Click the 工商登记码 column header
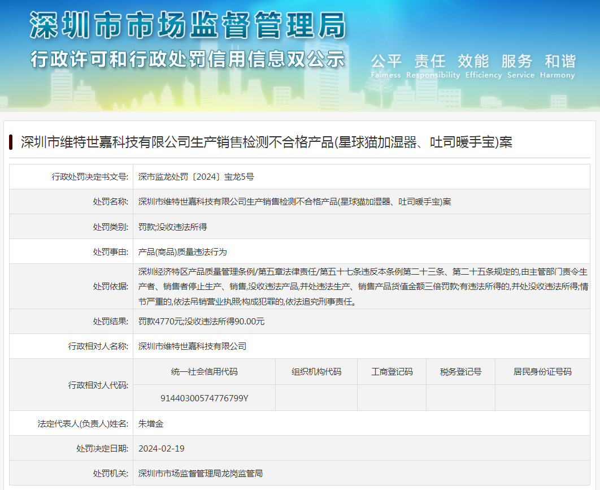This screenshot has width=600, height=490. click(x=392, y=372)
